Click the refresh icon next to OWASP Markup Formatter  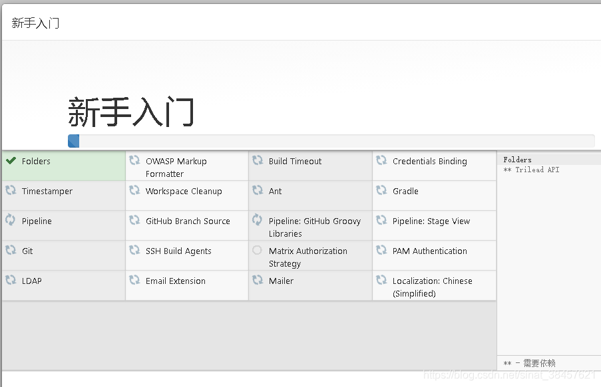[134, 160]
